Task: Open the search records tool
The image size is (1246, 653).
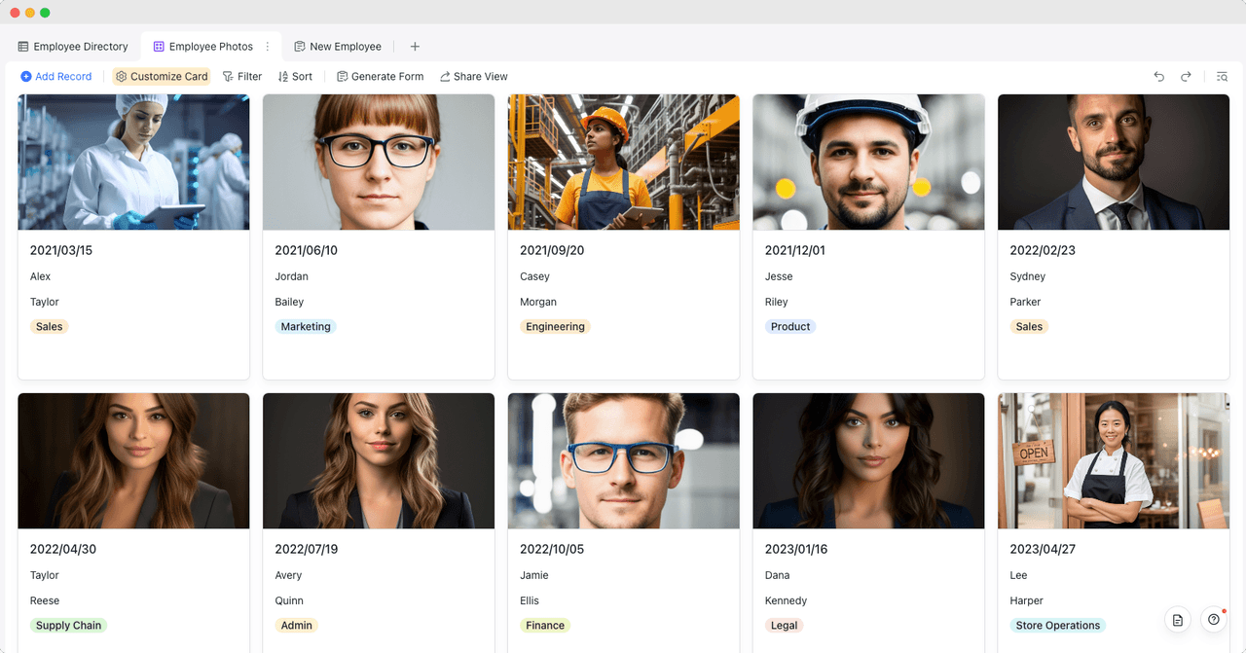Action: [1221, 76]
